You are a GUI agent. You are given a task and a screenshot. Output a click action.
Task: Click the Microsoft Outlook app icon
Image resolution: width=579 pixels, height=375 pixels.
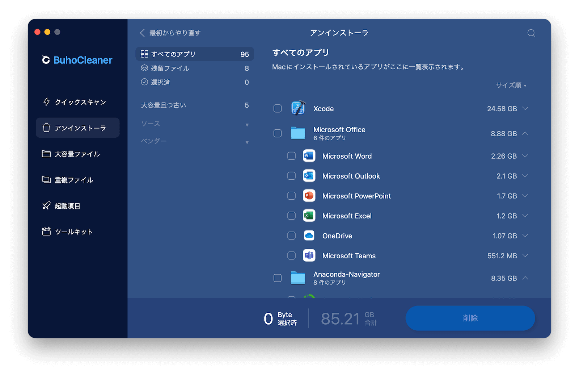[x=309, y=176]
